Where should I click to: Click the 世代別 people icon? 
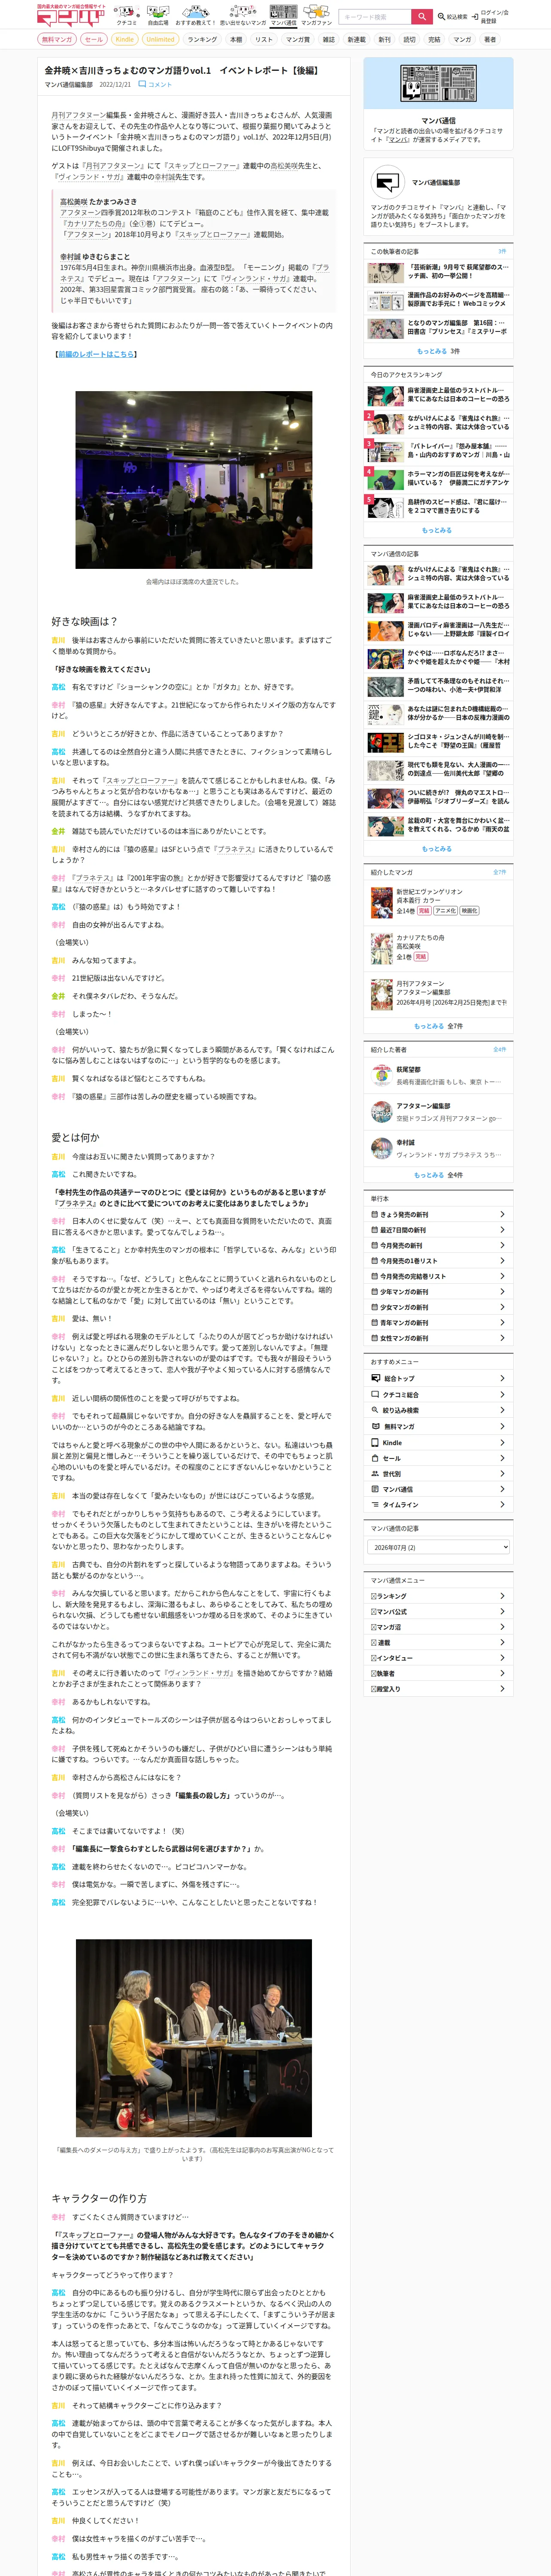[x=376, y=1473]
